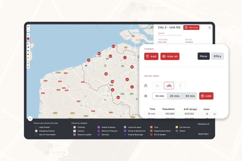Select the High Streets radio option
The image size is (242, 161).
coord(36,127)
